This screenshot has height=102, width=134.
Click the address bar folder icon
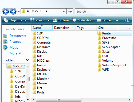23,11
